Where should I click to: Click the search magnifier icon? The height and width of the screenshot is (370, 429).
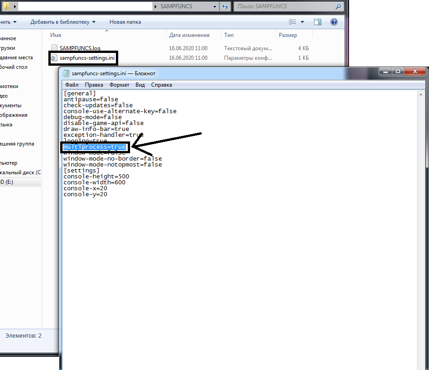click(338, 7)
